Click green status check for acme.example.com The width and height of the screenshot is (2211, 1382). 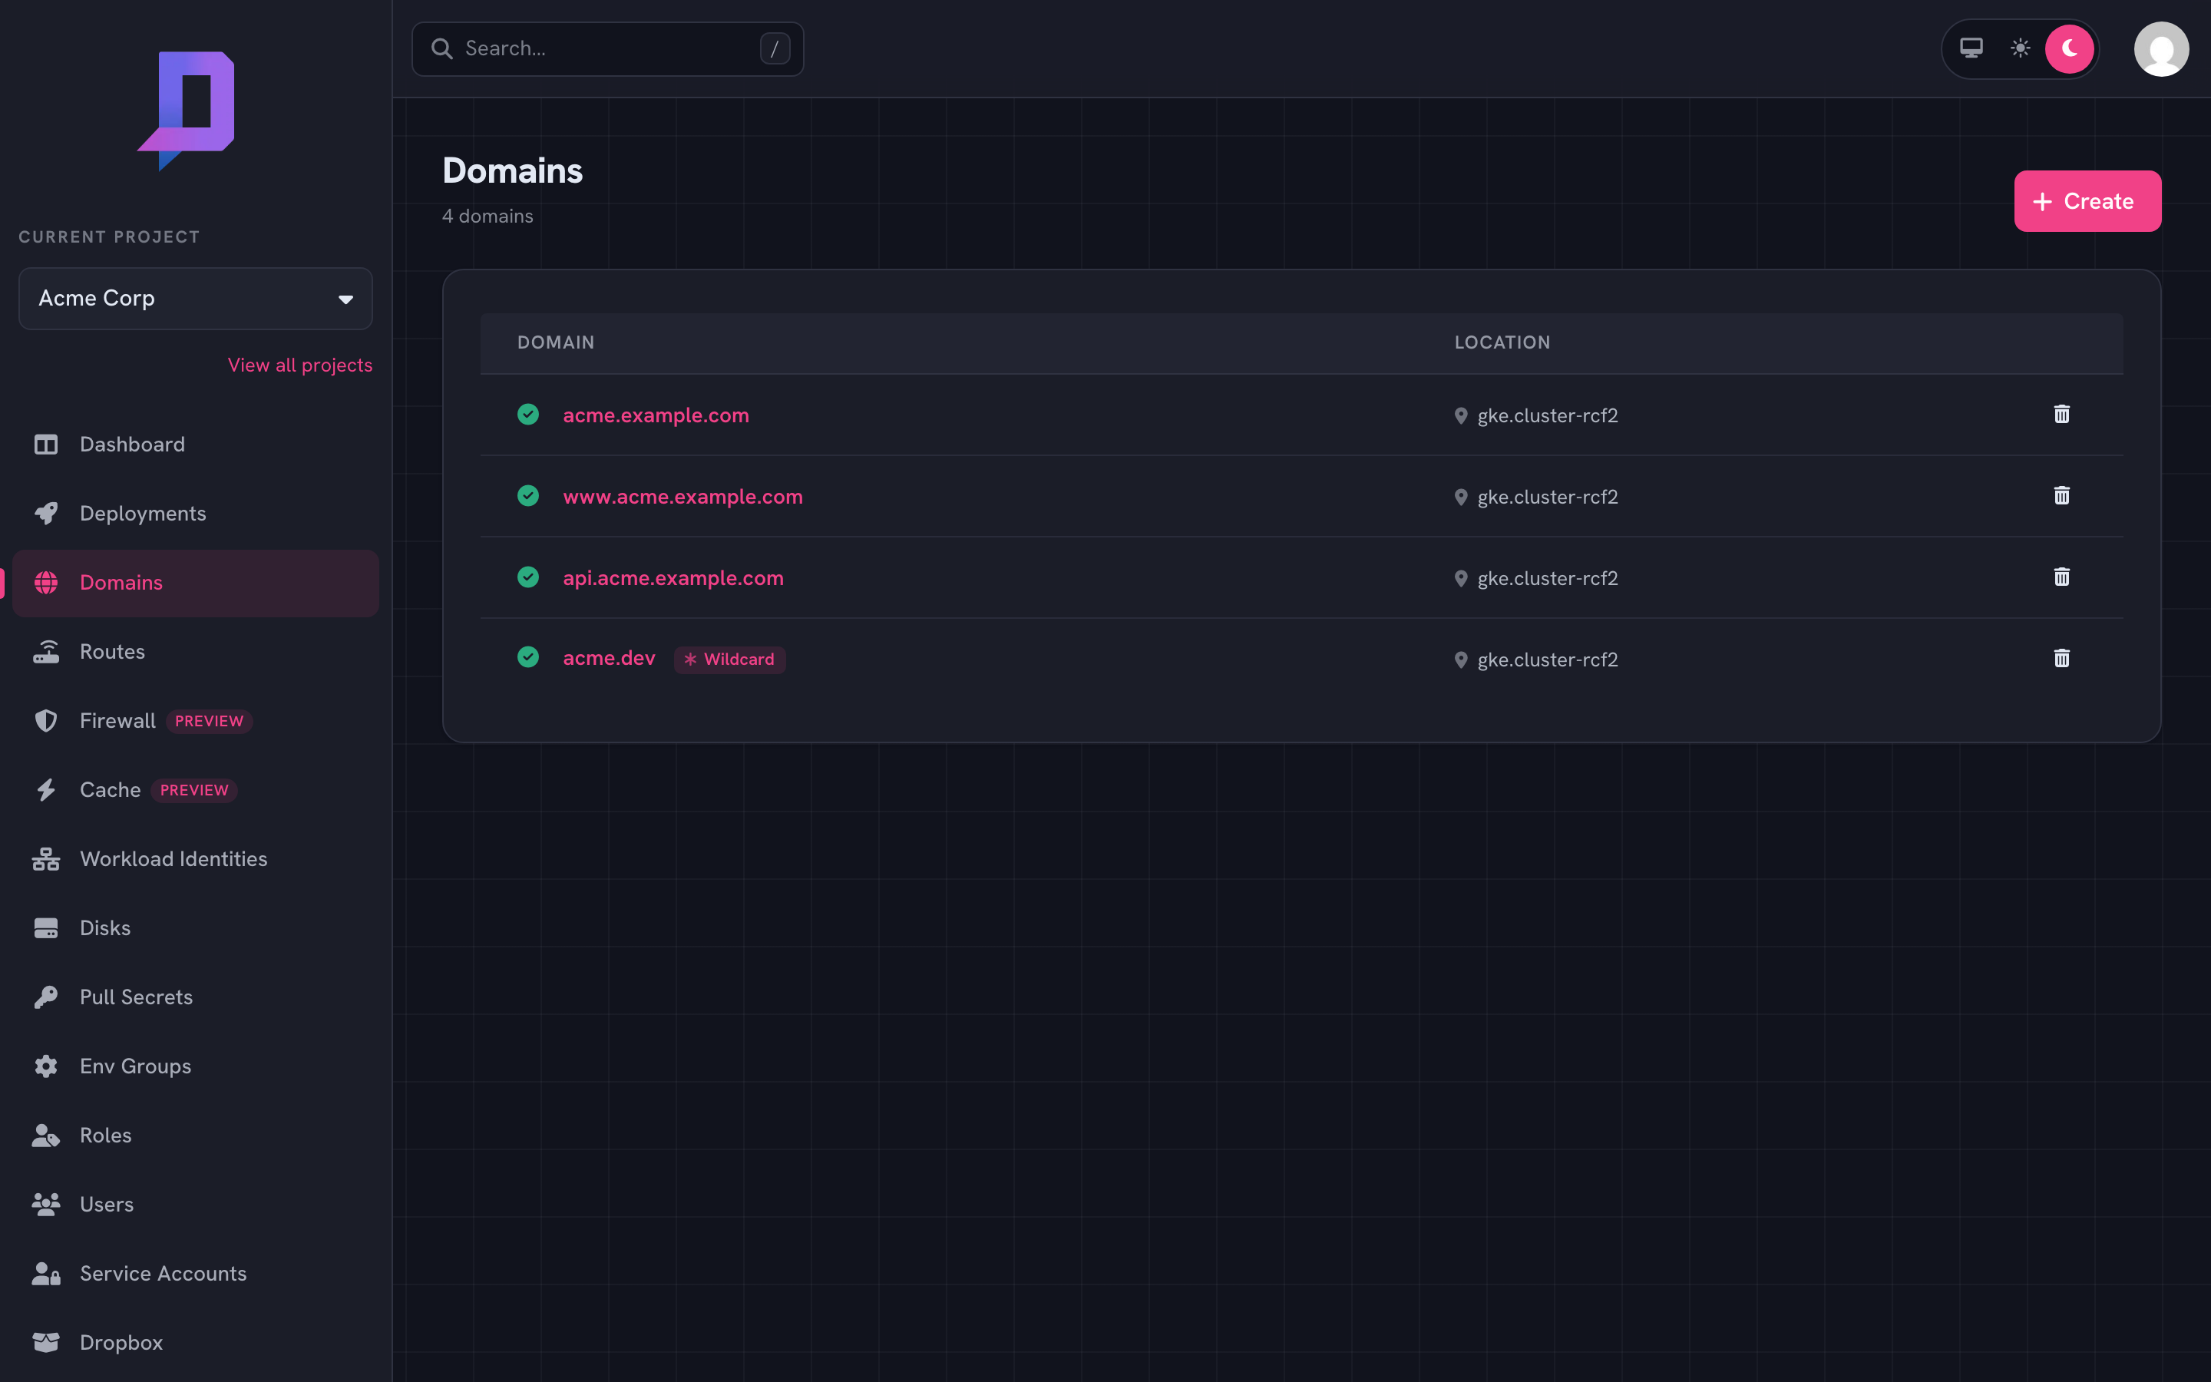pos(528,414)
